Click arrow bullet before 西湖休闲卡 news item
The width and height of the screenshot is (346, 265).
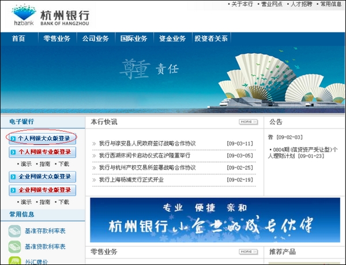pos(94,156)
